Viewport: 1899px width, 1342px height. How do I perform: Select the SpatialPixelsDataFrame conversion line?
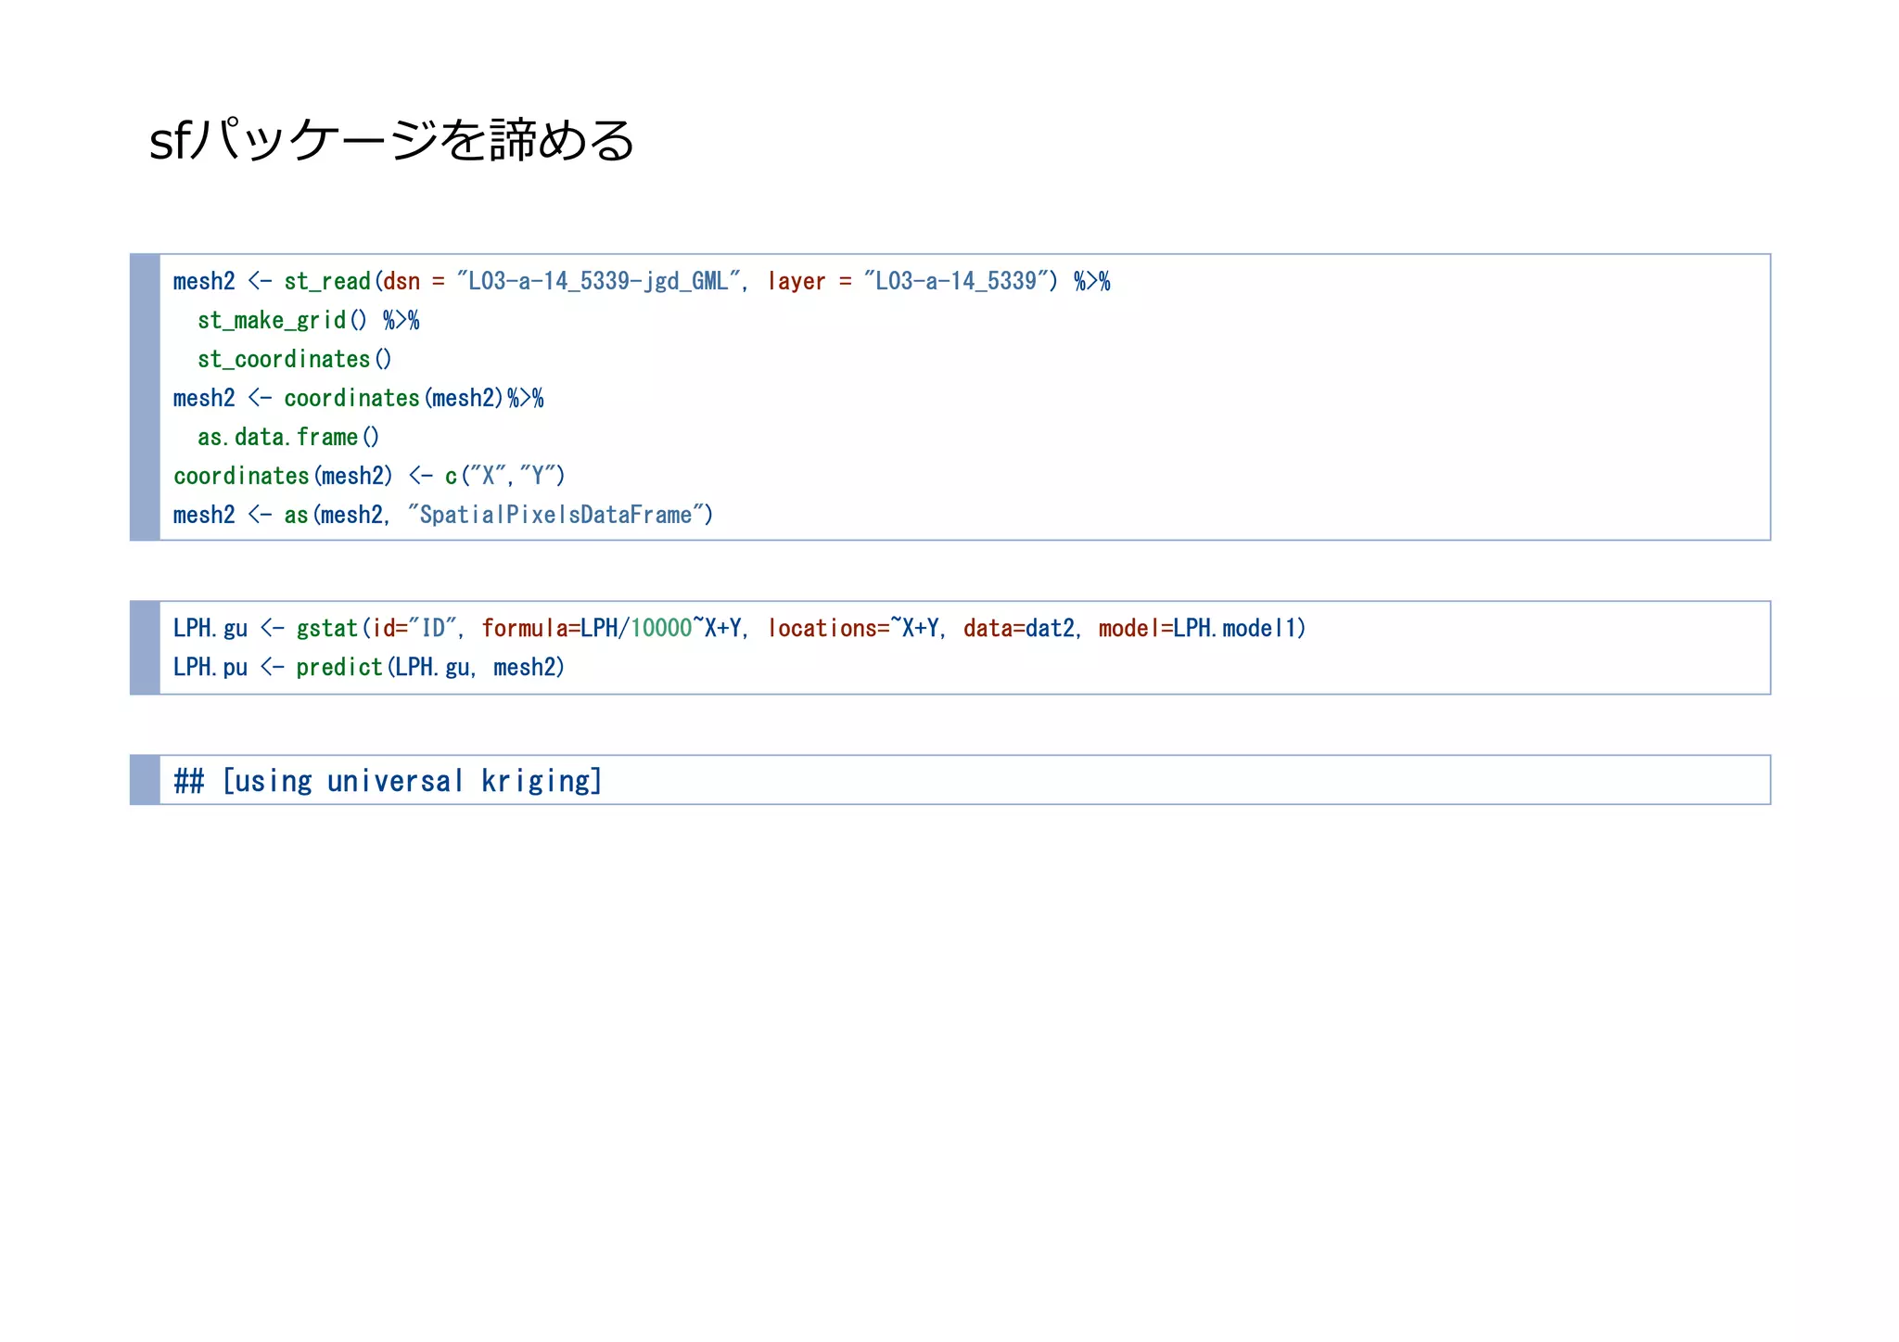[x=443, y=515]
